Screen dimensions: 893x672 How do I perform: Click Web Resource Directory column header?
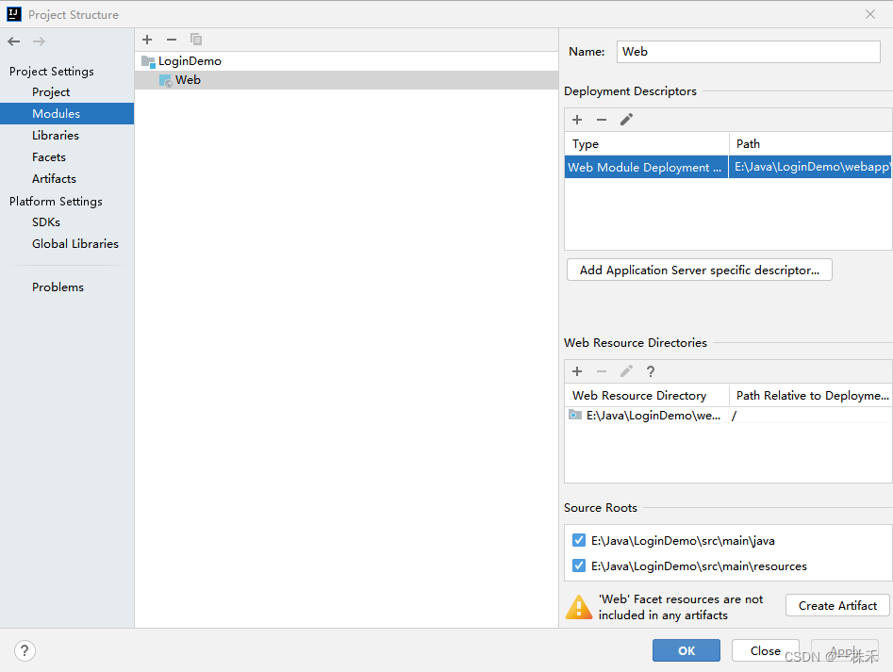click(x=646, y=396)
